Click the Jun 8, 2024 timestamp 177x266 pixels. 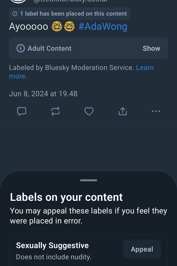[x=43, y=94]
